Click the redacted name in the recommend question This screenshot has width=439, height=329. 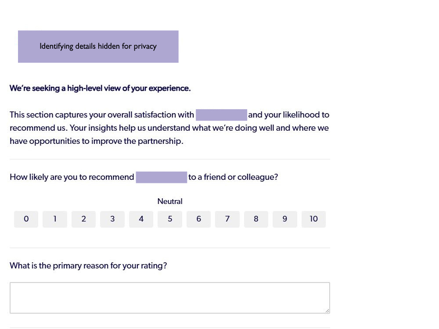click(162, 177)
